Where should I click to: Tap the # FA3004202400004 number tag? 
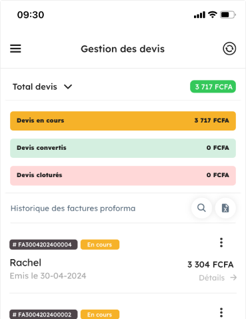pyautogui.click(x=43, y=244)
